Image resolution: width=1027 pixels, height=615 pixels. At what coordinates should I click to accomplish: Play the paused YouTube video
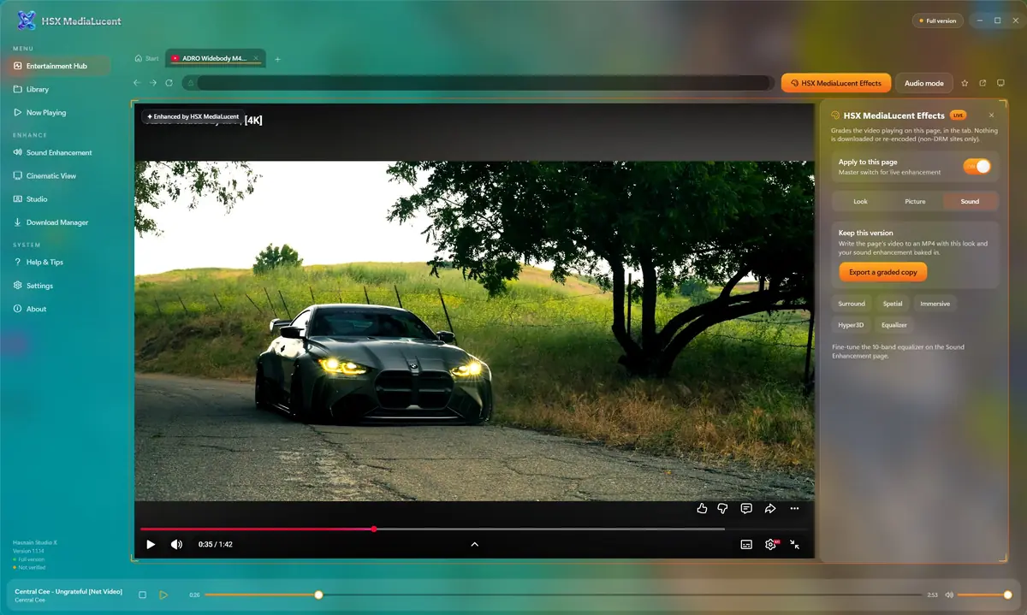click(151, 544)
